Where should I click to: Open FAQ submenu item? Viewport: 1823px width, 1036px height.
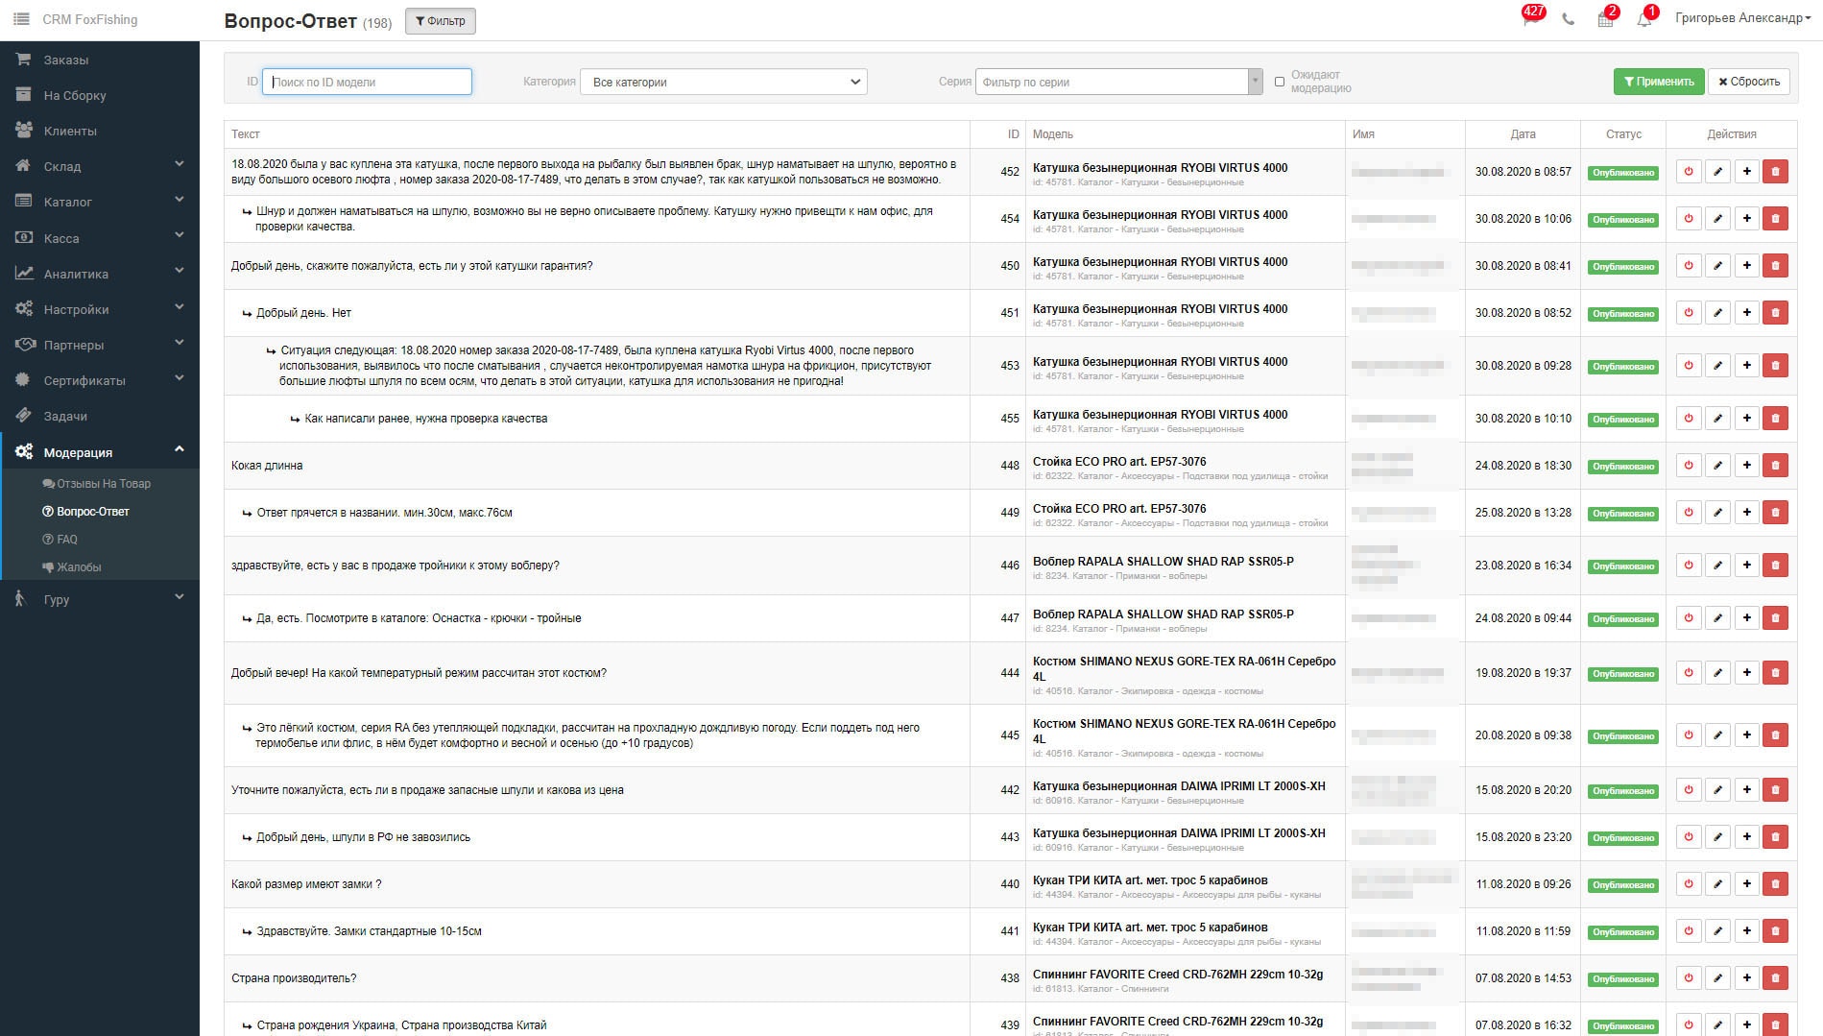(60, 540)
